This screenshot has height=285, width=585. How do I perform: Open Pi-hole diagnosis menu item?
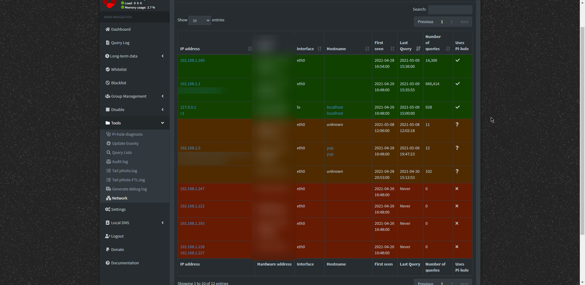click(135, 134)
